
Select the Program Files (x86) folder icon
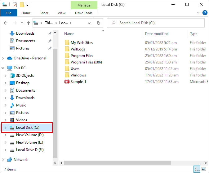pos(67,62)
